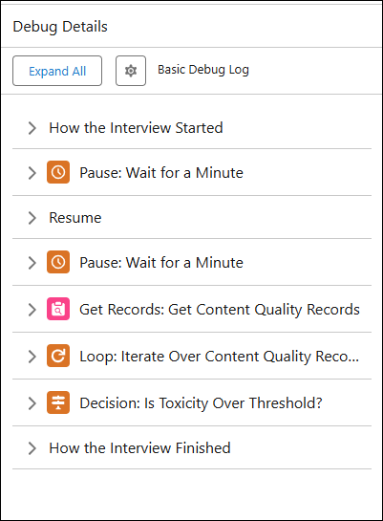This screenshot has height=521, width=383.
Task: Expand second Pause: Wait for a Minute chevron
Action: point(32,263)
